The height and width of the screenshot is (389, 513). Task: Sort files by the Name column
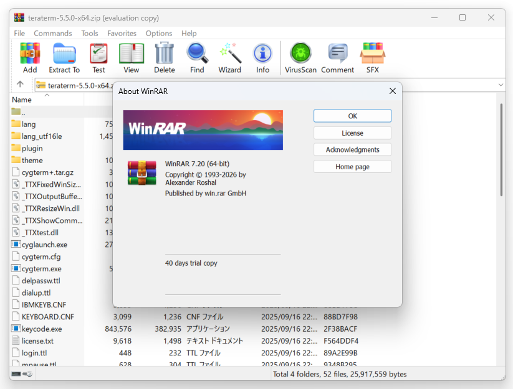click(22, 100)
